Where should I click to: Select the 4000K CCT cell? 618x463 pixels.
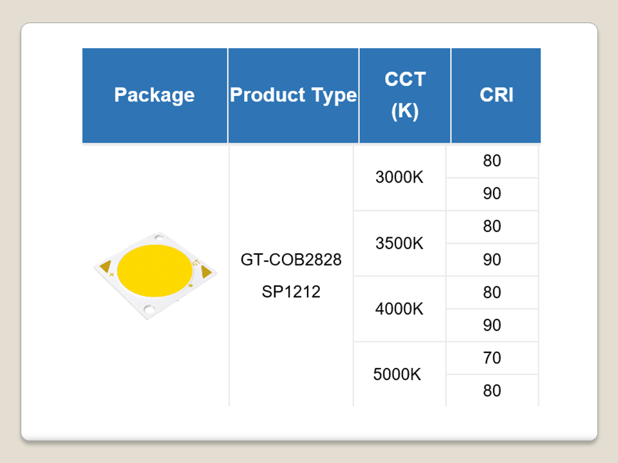click(x=400, y=309)
